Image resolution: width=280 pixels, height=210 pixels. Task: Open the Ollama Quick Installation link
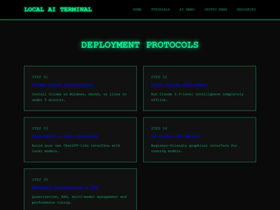tap(63, 85)
